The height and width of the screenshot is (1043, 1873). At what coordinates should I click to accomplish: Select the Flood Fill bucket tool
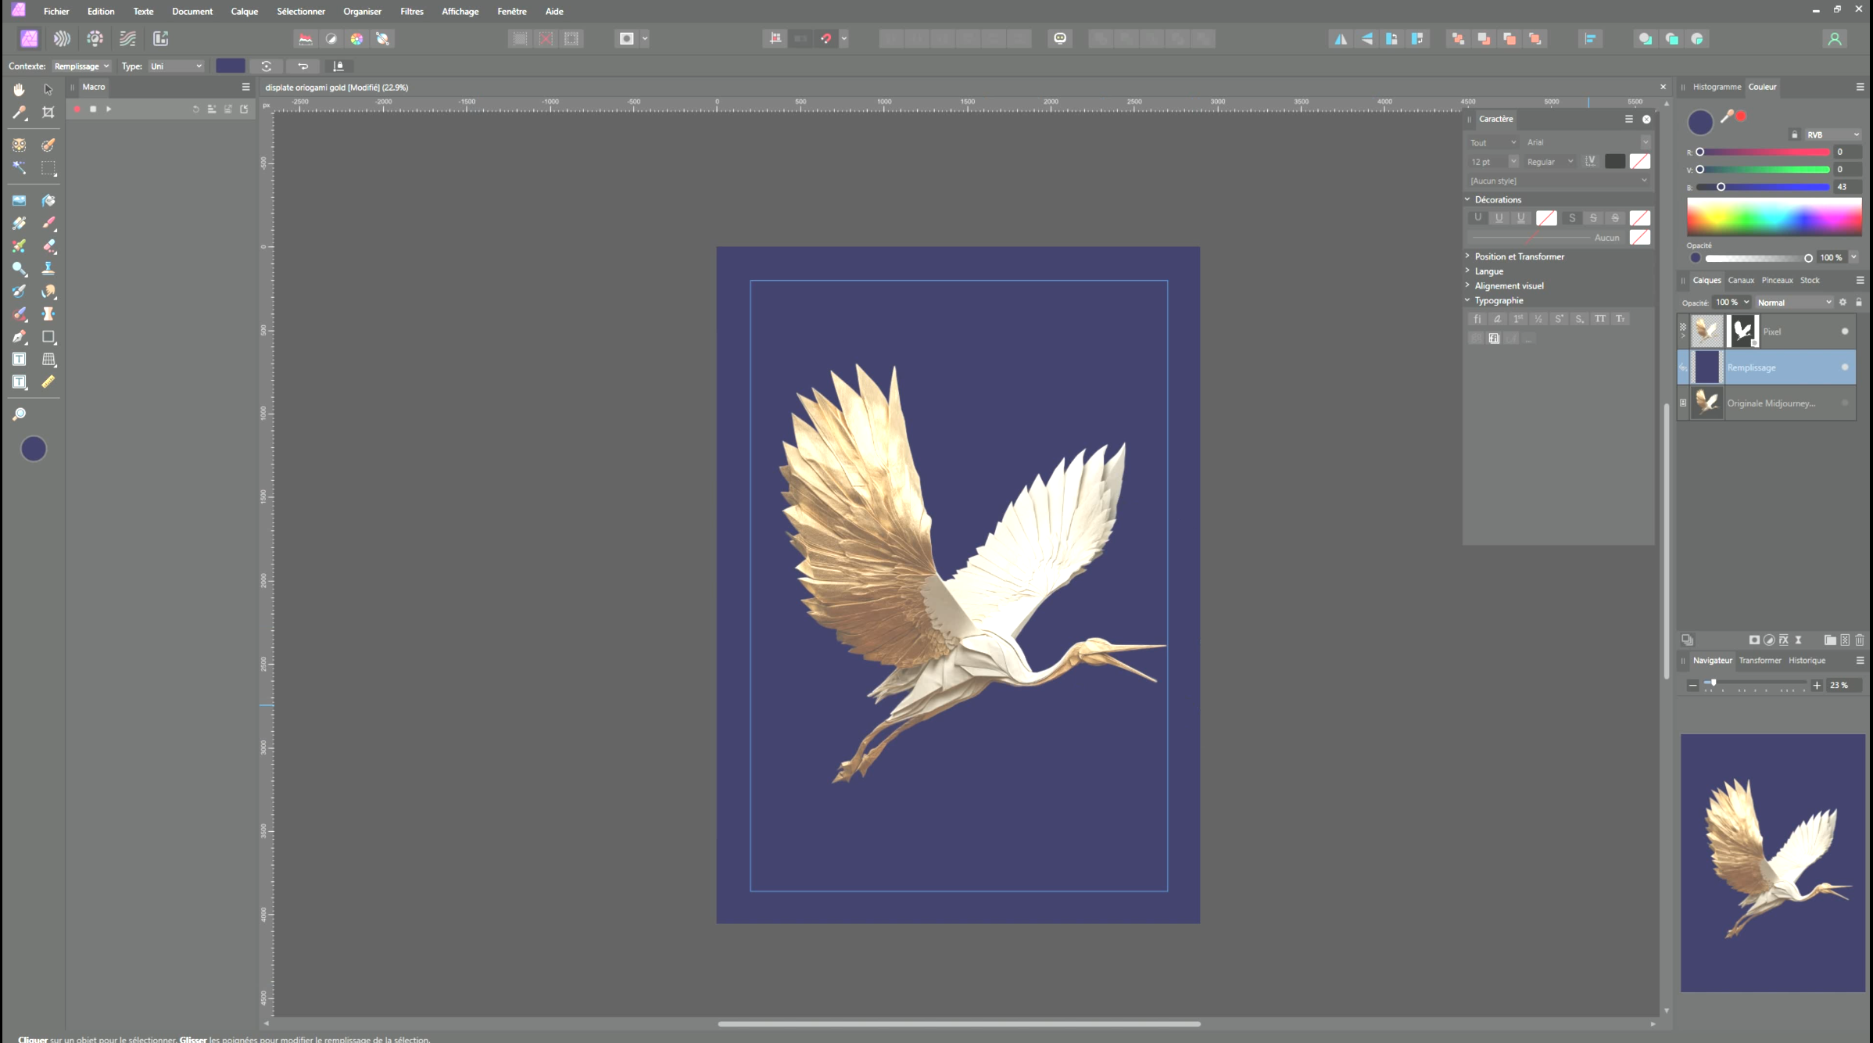tap(48, 201)
